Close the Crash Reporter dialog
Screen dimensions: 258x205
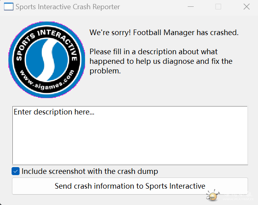point(246,7)
